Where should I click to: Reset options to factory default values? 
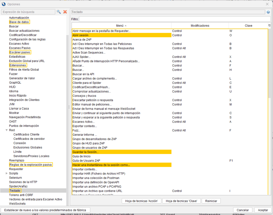[45, 210]
